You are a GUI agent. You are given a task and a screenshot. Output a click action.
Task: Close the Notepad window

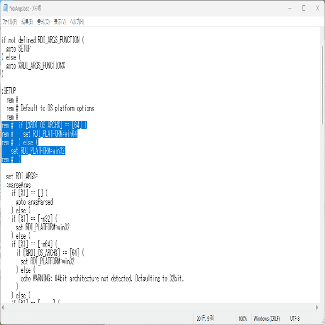[318, 9]
